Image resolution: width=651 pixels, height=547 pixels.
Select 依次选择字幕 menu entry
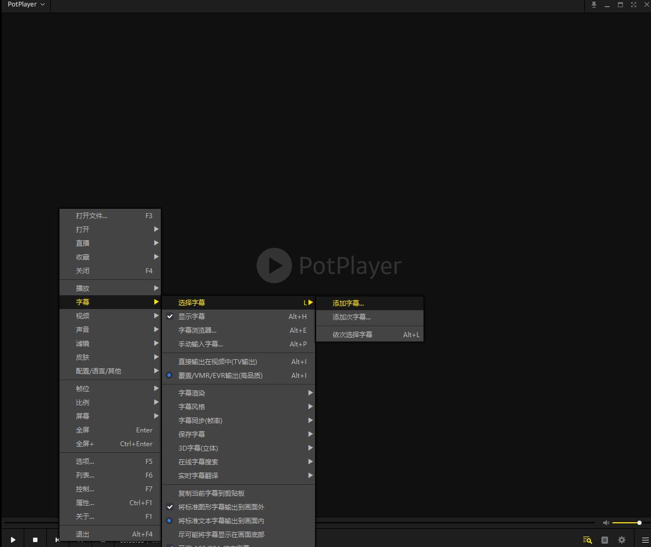point(370,335)
